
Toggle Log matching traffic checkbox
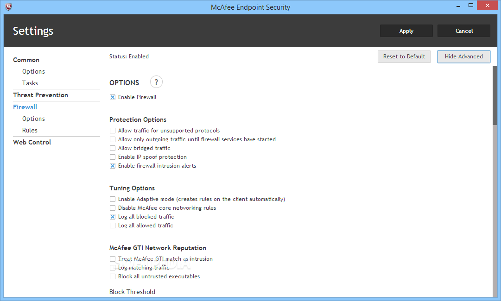tap(113, 268)
